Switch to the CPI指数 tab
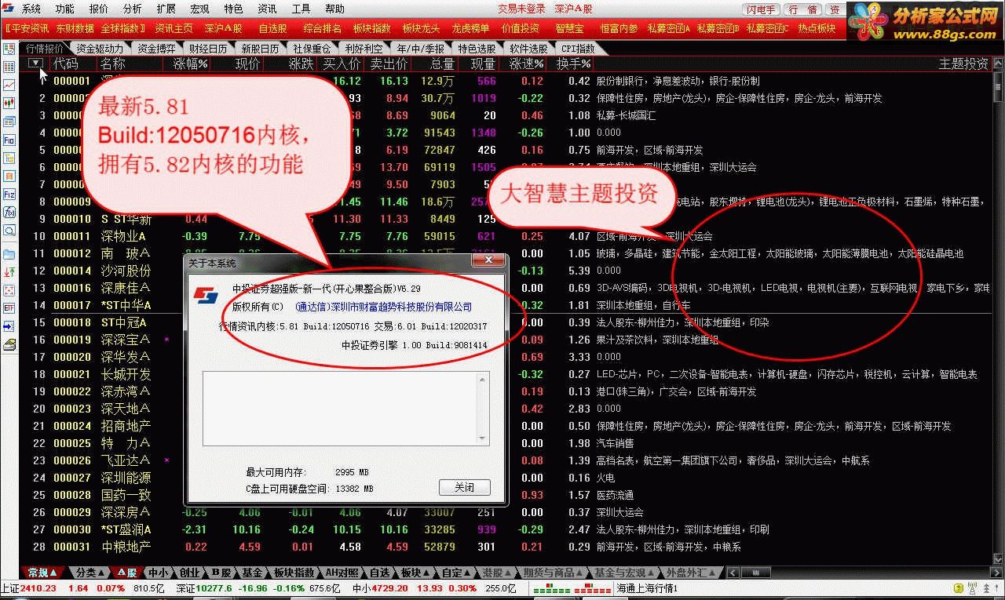The height and width of the screenshot is (600, 1005). pos(578,49)
